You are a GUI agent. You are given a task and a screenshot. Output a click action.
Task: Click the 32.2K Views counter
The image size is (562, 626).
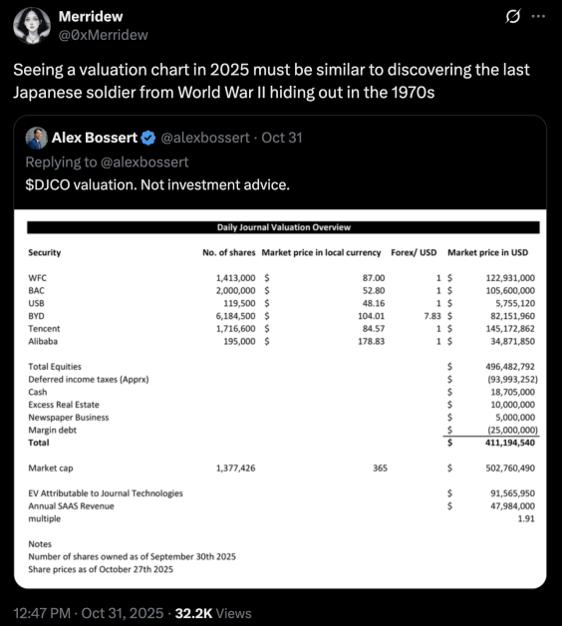click(213, 613)
